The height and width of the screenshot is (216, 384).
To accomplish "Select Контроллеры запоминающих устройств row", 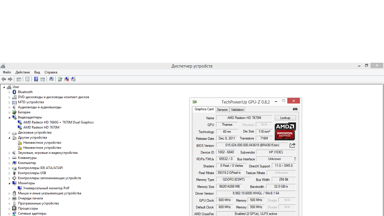I will click(49, 178).
